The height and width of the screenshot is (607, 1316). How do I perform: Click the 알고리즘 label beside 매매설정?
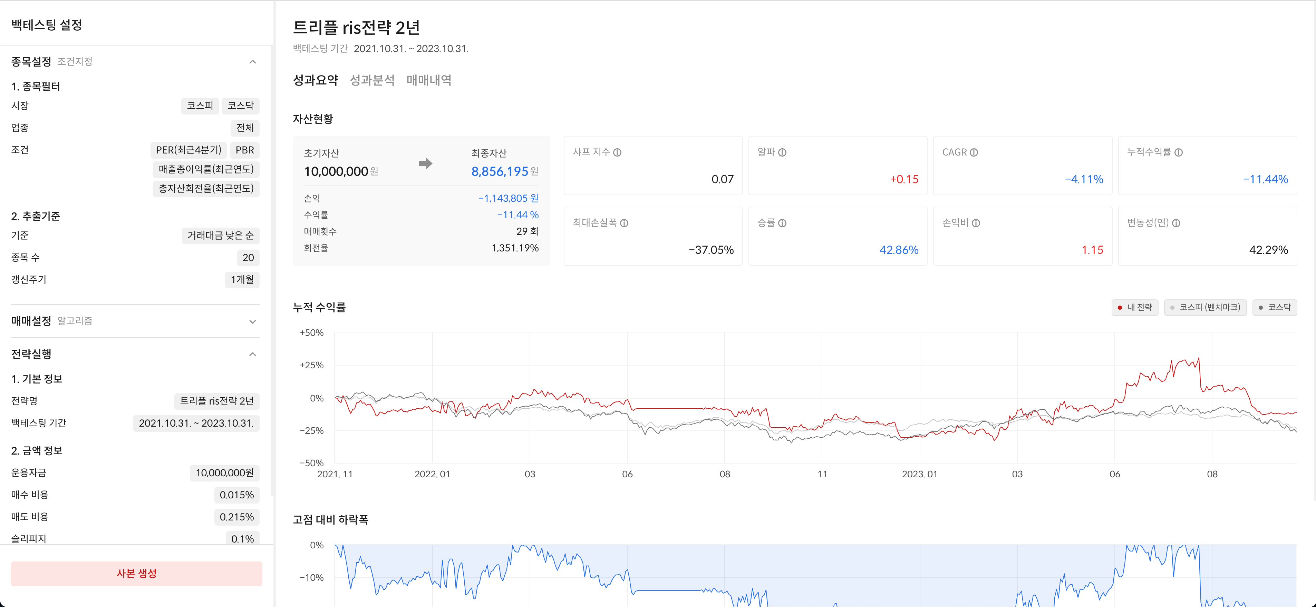tap(75, 321)
